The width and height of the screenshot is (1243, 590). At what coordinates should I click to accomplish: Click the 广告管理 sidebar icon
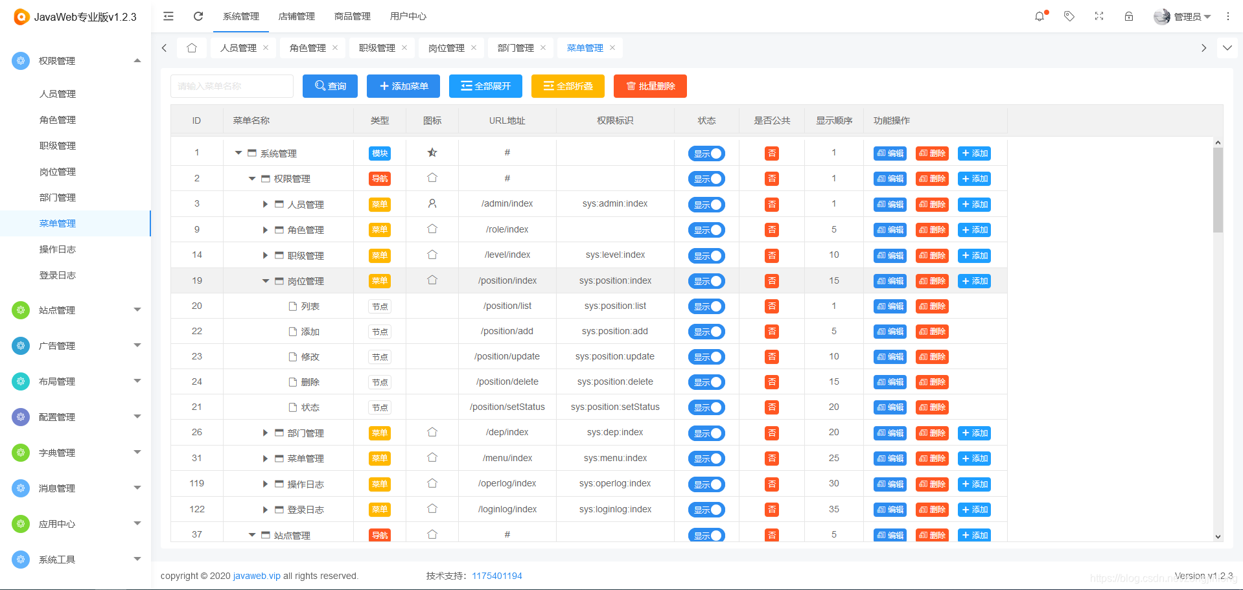pyautogui.click(x=21, y=346)
